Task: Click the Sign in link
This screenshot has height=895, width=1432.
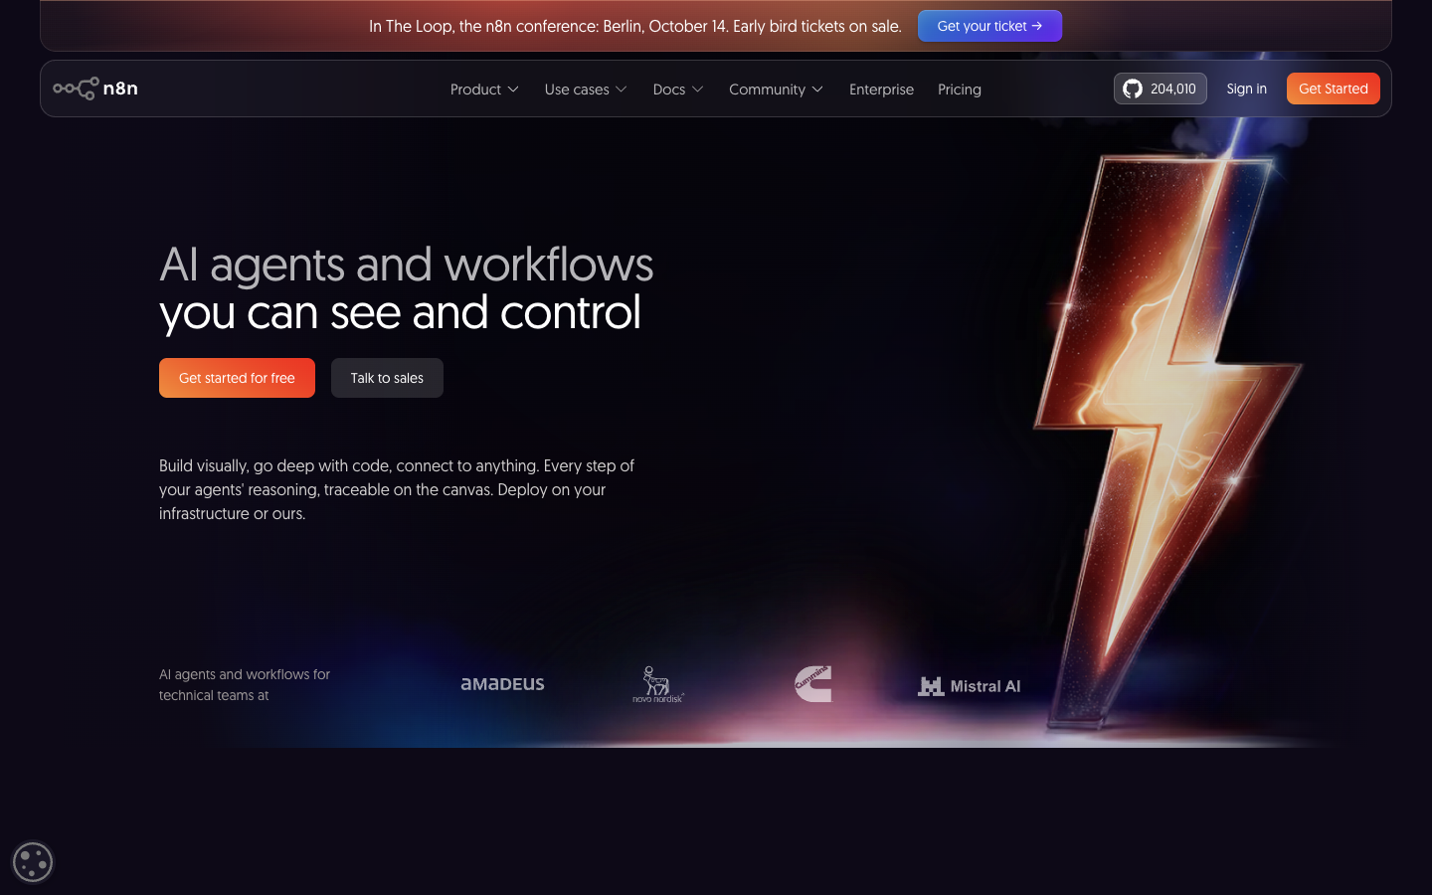Action: click(x=1247, y=89)
